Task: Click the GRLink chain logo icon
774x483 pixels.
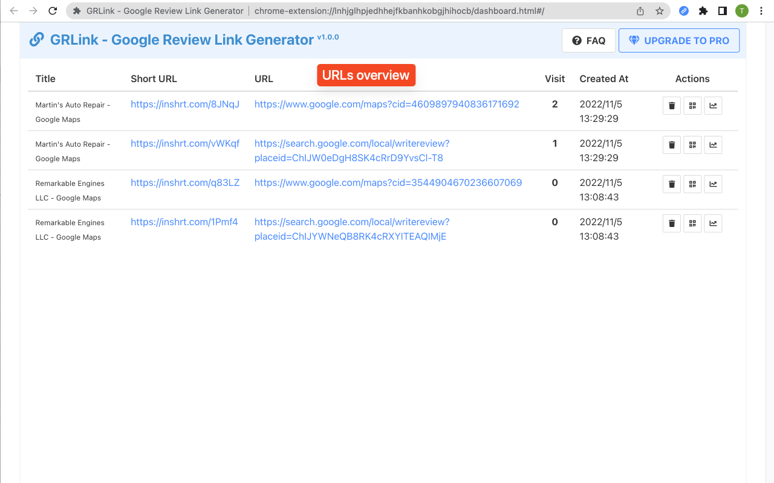Action: coord(36,40)
